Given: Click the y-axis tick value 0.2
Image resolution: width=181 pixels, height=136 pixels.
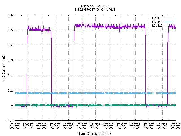Looking at the screenshot, I should [x=10, y=75].
